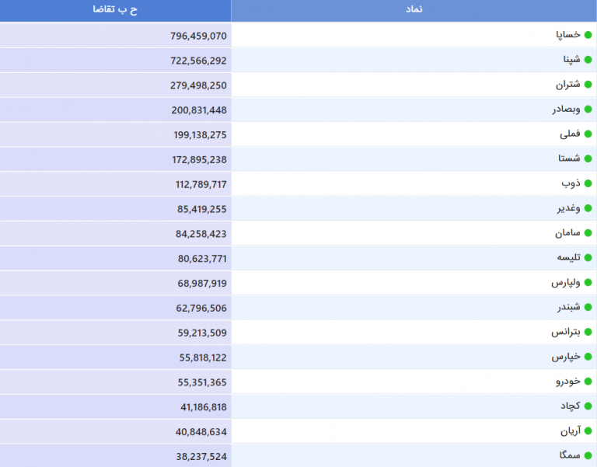Click the green dot next to خساپا

[588, 35]
